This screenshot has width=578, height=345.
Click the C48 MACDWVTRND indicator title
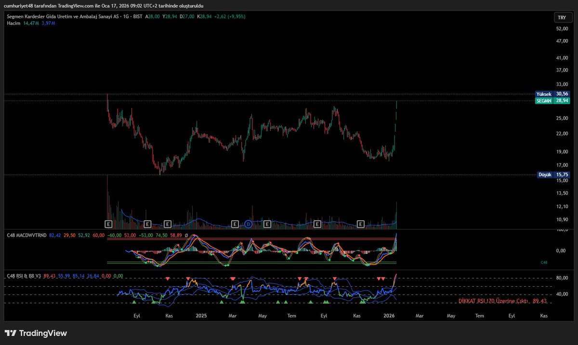[26, 235]
